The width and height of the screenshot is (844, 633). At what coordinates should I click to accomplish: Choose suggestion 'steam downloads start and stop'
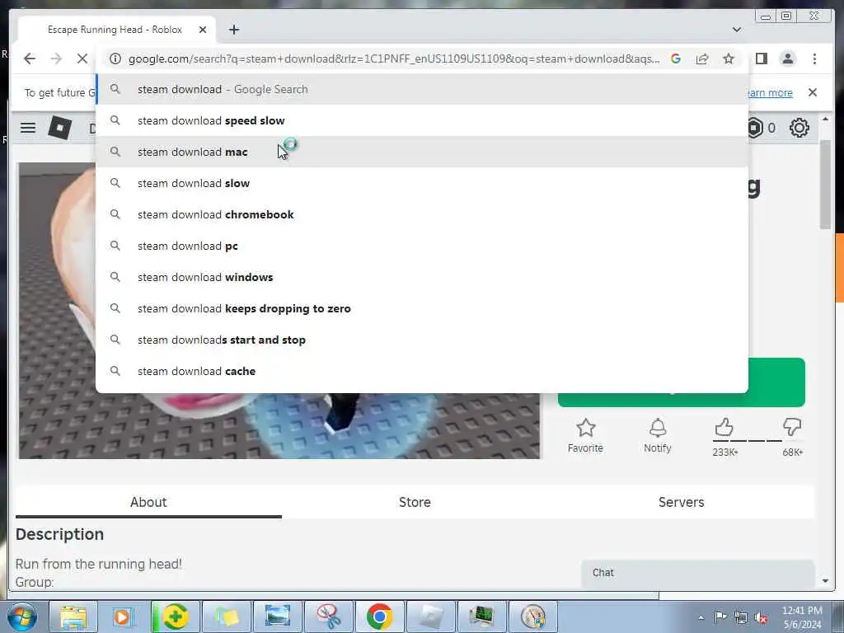click(422, 340)
